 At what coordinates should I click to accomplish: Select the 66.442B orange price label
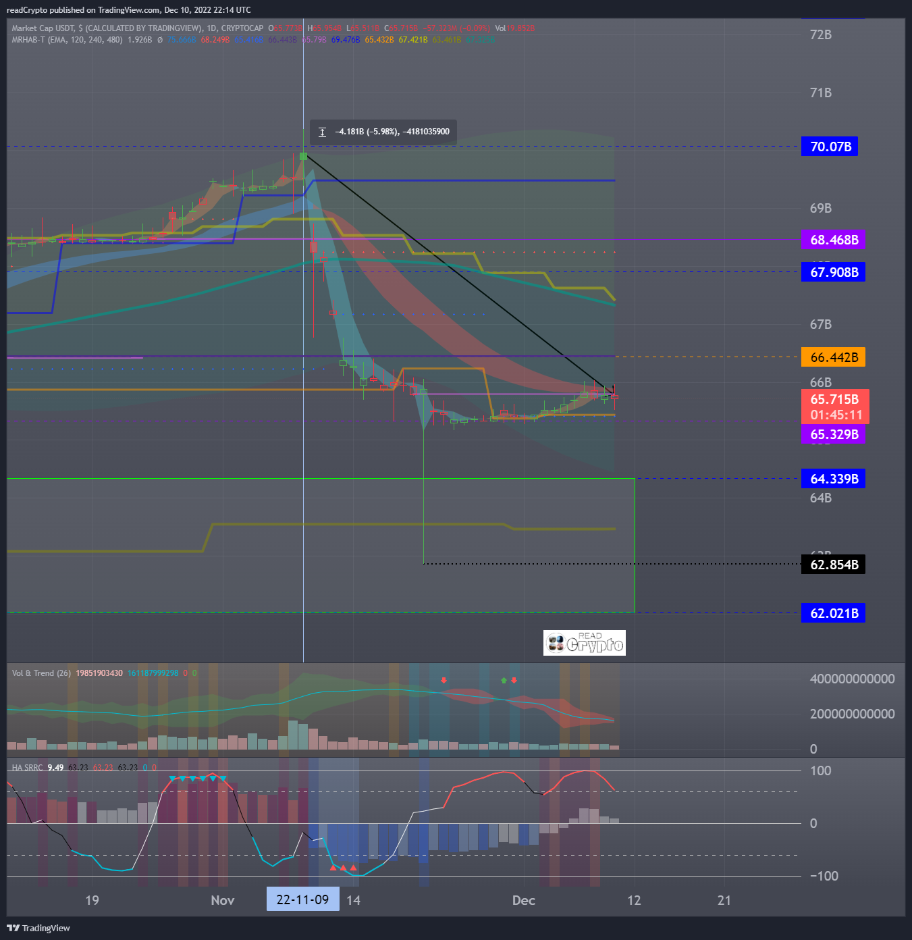pyautogui.click(x=833, y=357)
